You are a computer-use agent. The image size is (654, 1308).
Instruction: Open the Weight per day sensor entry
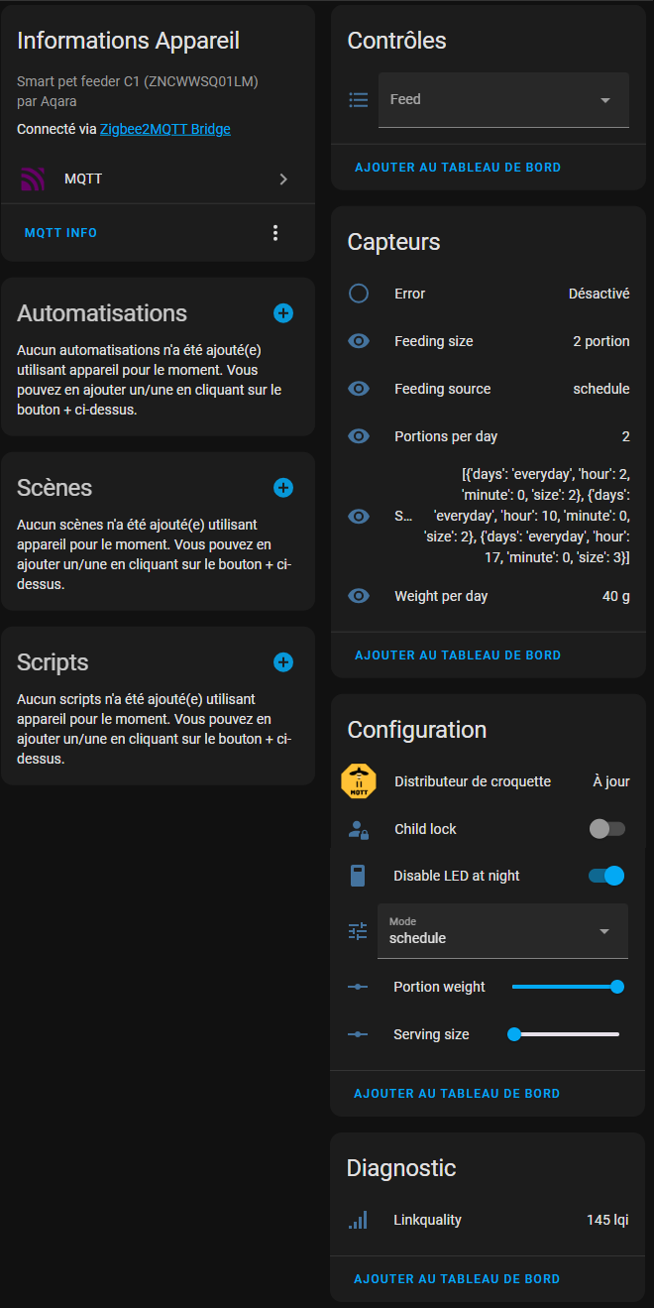(488, 596)
